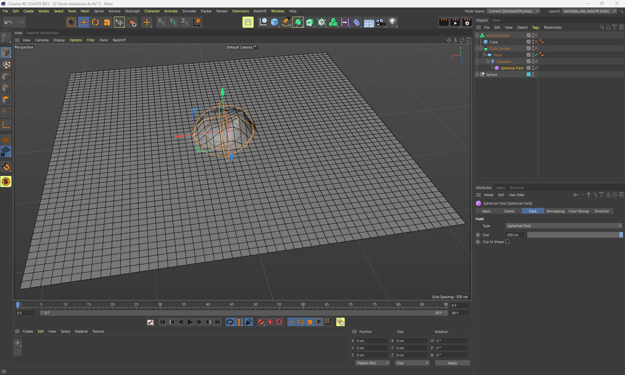The width and height of the screenshot is (625, 375).
Task: Click the Light object bulb icon
Action: tap(393, 22)
